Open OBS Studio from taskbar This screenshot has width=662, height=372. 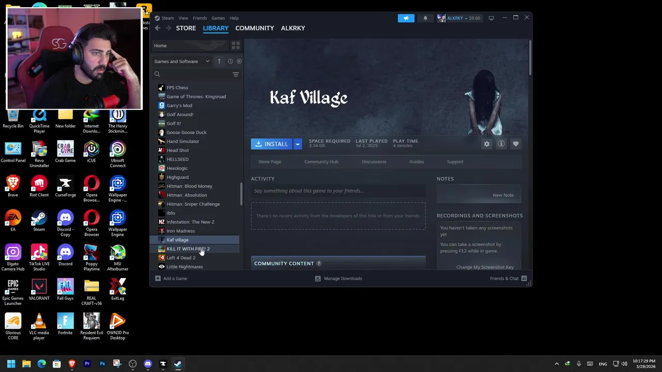(132, 364)
